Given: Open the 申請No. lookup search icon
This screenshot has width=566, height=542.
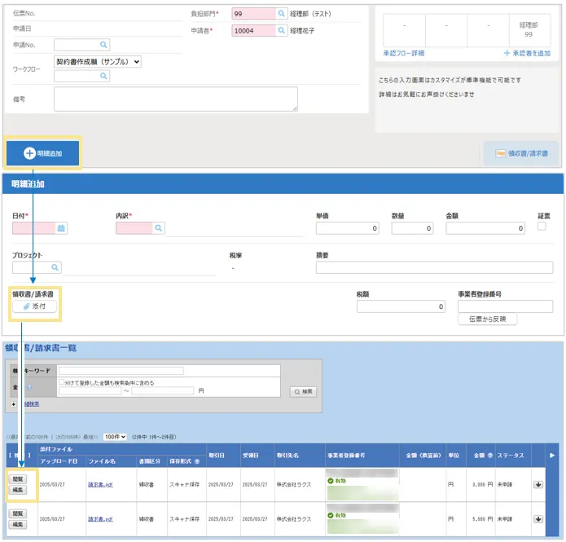Looking at the screenshot, I should [103, 45].
